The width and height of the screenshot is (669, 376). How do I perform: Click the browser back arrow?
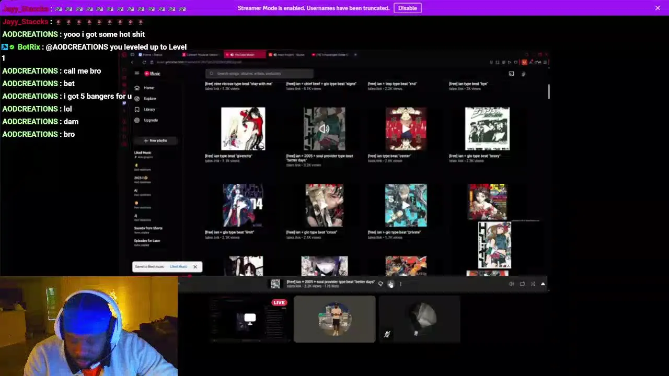pyautogui.click(x=132, y=62)
